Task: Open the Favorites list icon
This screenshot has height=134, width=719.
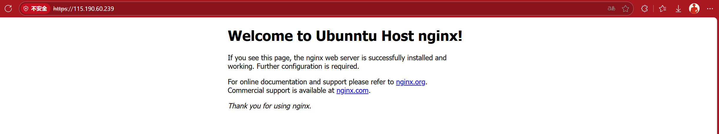Action: click(x=663, y=9)
